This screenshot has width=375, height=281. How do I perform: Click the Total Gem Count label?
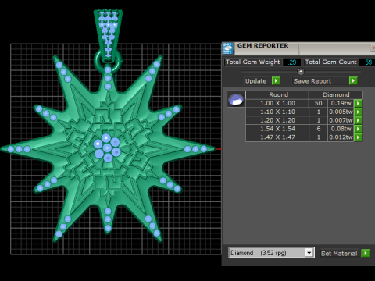click(x=330, y=62)
